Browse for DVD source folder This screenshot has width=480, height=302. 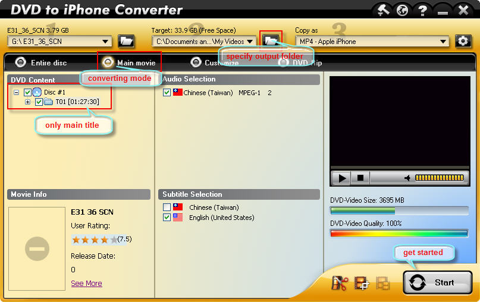(x=126, y=41)
